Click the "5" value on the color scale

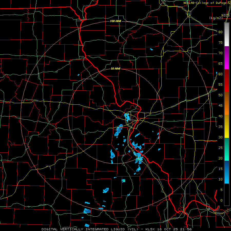(x=221, y=190)
